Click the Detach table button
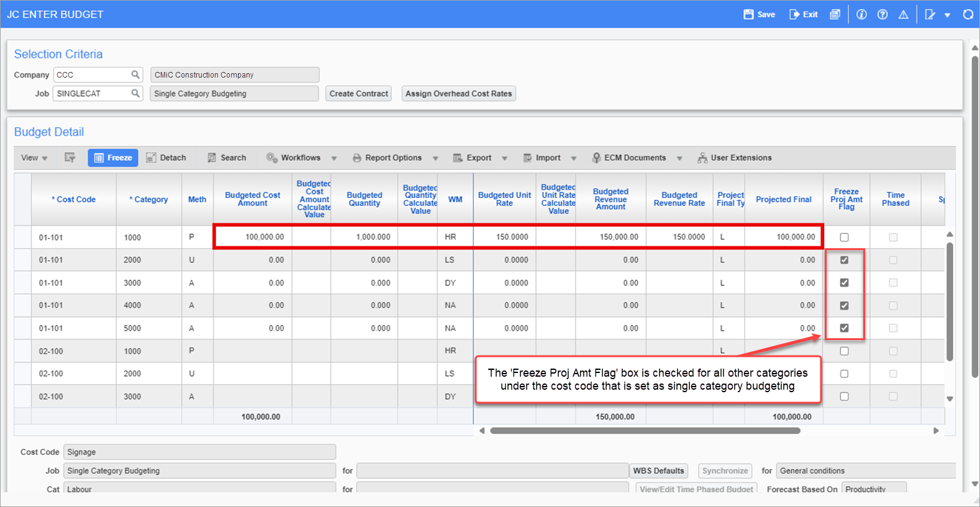Viewport: 980px width, 507px height. [x=166, y=158]
